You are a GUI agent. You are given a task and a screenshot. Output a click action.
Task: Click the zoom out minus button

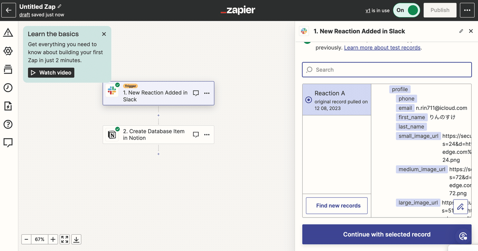26,239
